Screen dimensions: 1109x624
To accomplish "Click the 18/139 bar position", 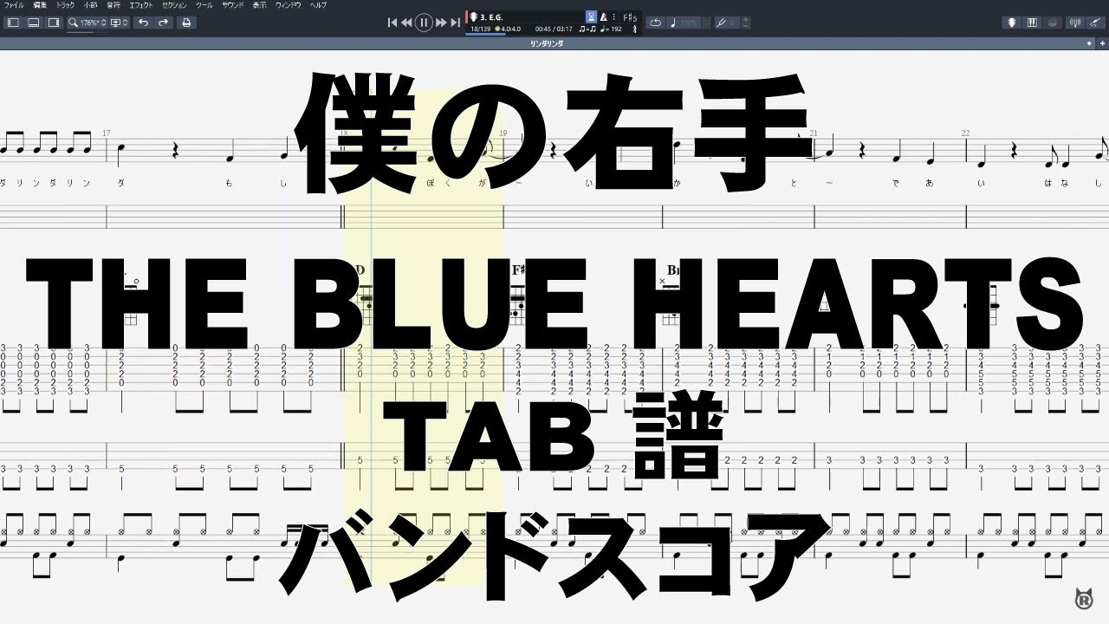I will [x=480, y=29].
